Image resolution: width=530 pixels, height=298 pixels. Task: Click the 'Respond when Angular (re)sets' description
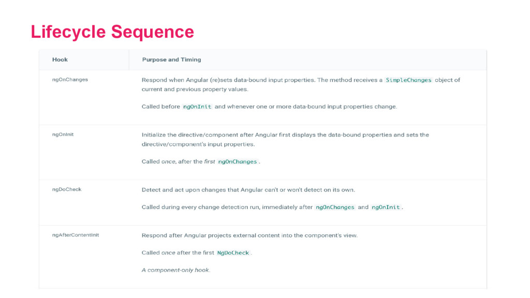click(301, 84)
